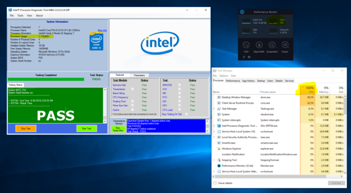The height and width of the screenshot is (193, 351).
Task: Click the System interrupts process icon
Action: 219,120
